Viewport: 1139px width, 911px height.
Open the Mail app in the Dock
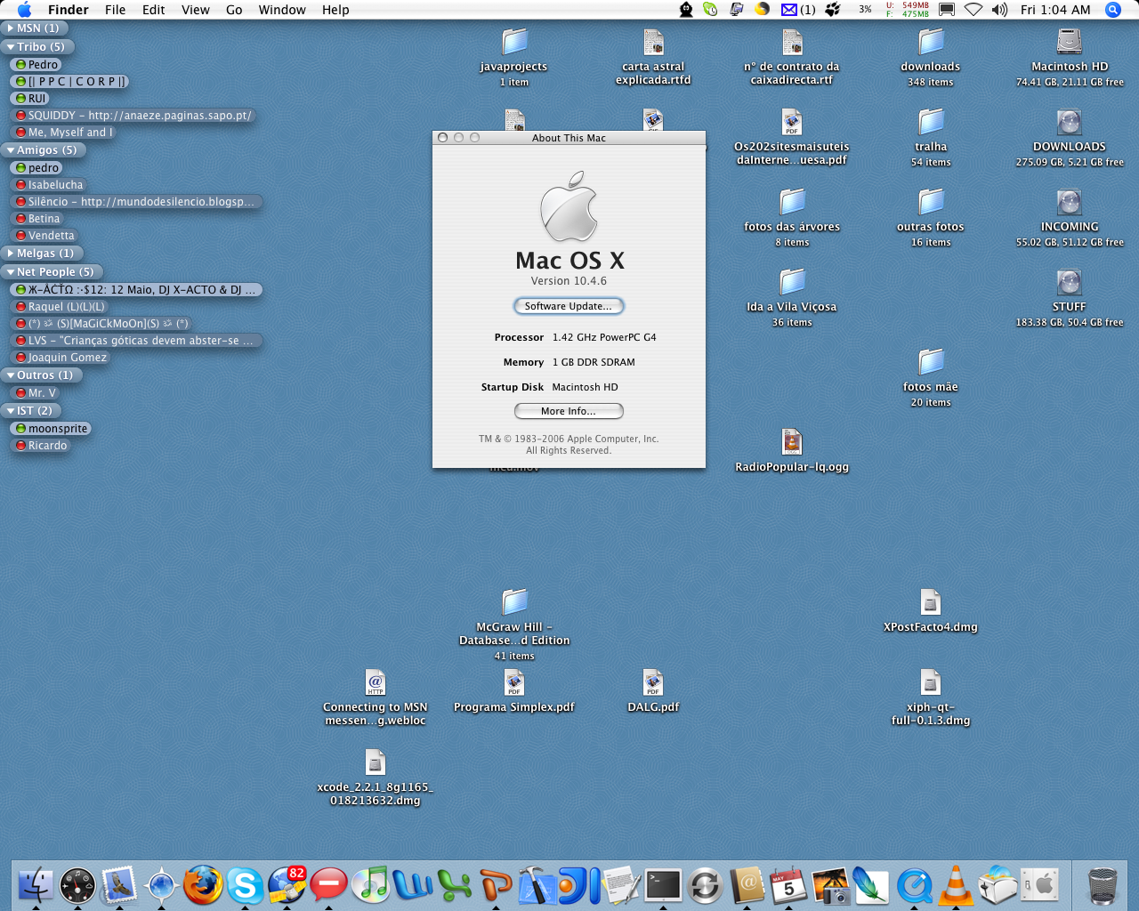pos(119,885)
